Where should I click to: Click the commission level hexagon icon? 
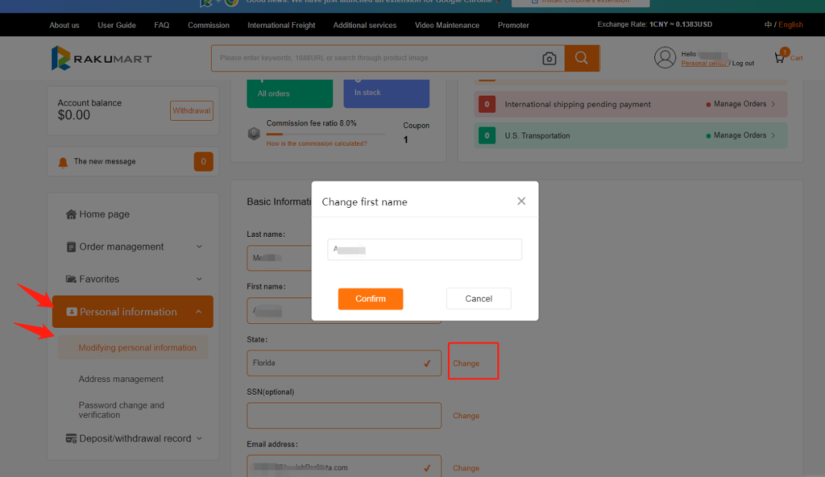(254, 133)
